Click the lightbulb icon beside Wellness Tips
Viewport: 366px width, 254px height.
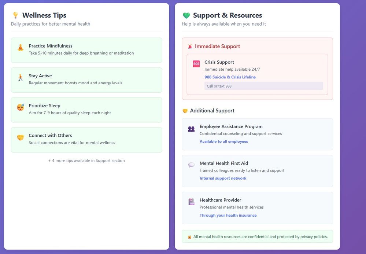coord(16,15)
